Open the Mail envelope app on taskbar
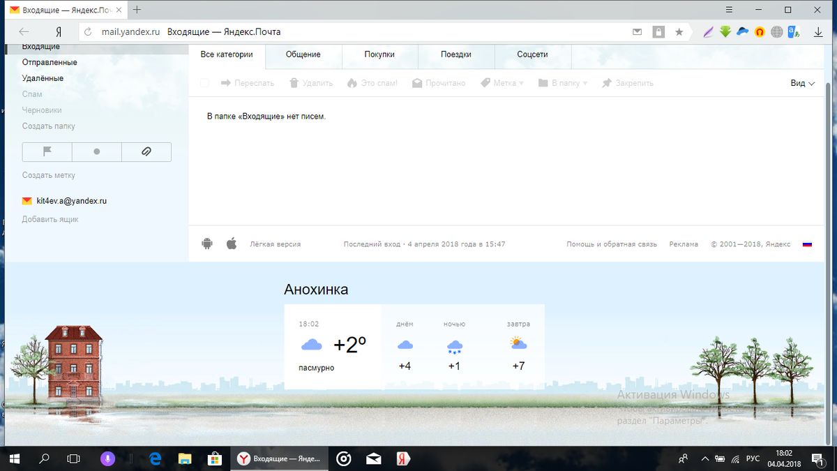Viewport: 837px width, 471px height. [374, 458]
